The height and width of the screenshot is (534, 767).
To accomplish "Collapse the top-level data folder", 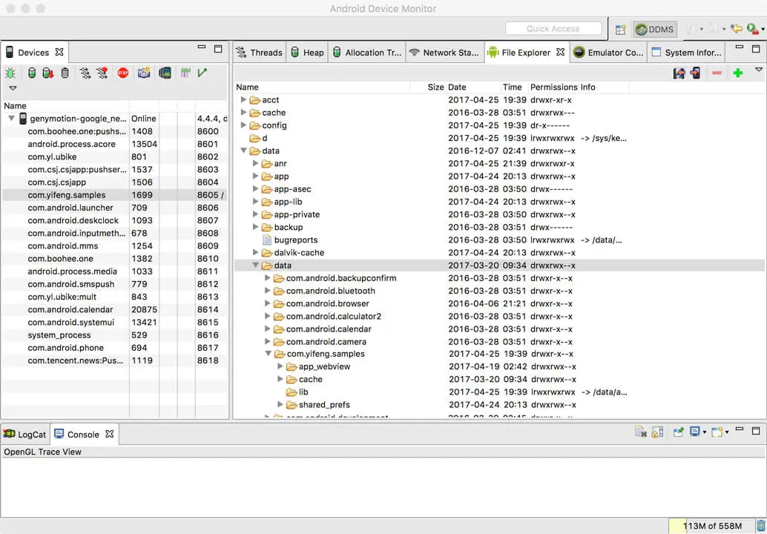I will (243, 151).
